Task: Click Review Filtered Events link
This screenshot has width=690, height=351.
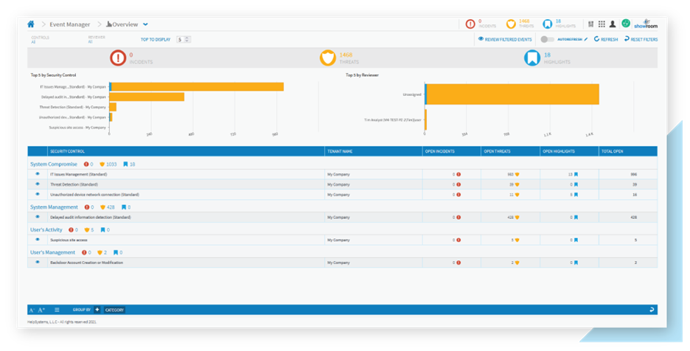Action: click(x=506, y=39)
